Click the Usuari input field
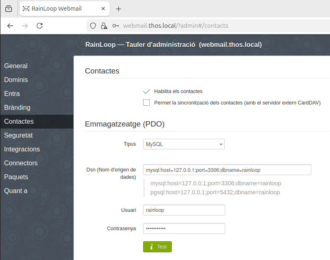Screen dimensions: 330x260 184,210
